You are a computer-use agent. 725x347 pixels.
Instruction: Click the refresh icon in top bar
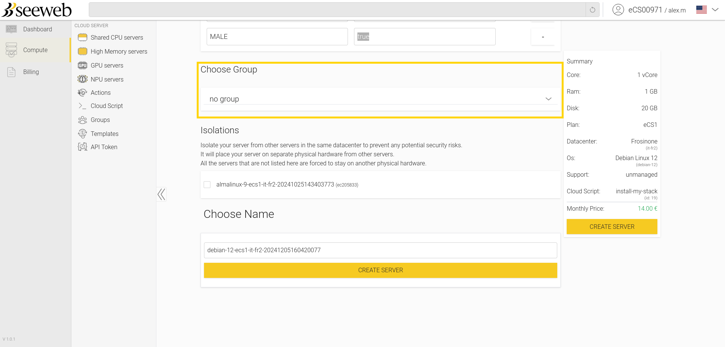pos(592,10)
